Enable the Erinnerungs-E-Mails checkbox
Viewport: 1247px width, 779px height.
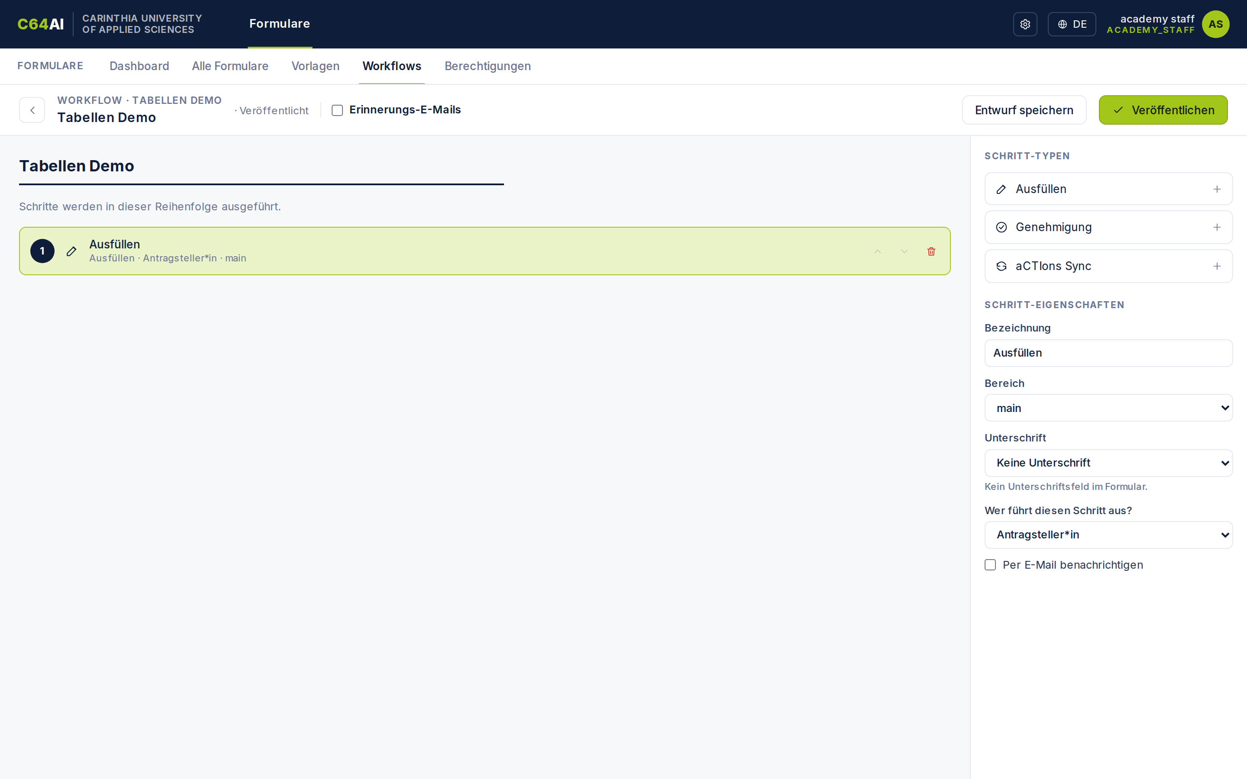click(338, 110)
